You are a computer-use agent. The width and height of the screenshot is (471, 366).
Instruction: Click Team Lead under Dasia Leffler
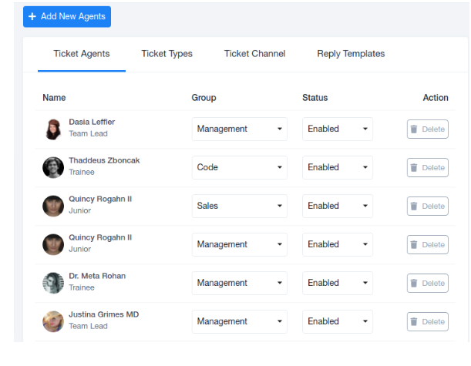point(88,133)
